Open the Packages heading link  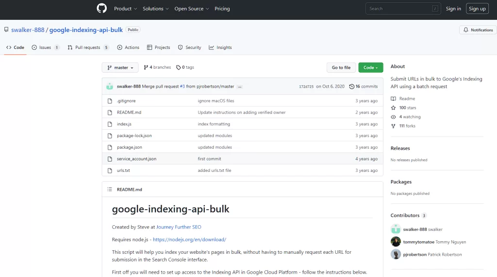pos(401,182)
